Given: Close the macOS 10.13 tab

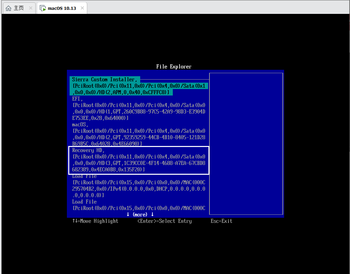Looking at the screenshot, I should [82, 8].
